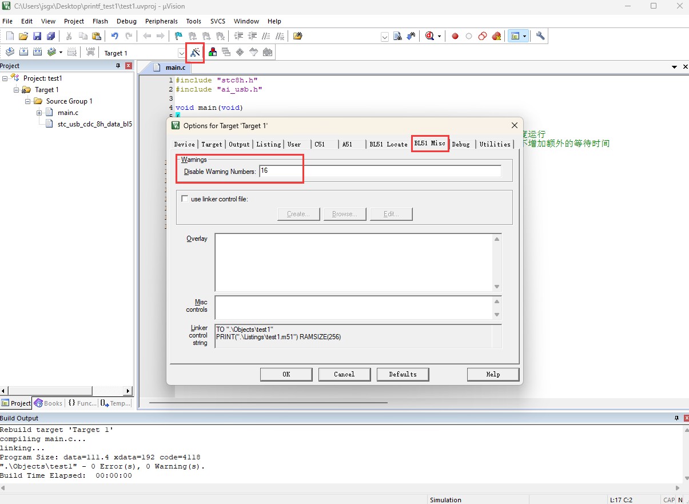The width and height of the screenshot is (689, 504).
Task: Click the Overlay box scroll down arrow
Action: point(497,287)
